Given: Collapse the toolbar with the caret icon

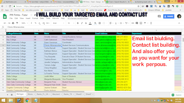Looking at the screenshot, I should click(179, 23).
